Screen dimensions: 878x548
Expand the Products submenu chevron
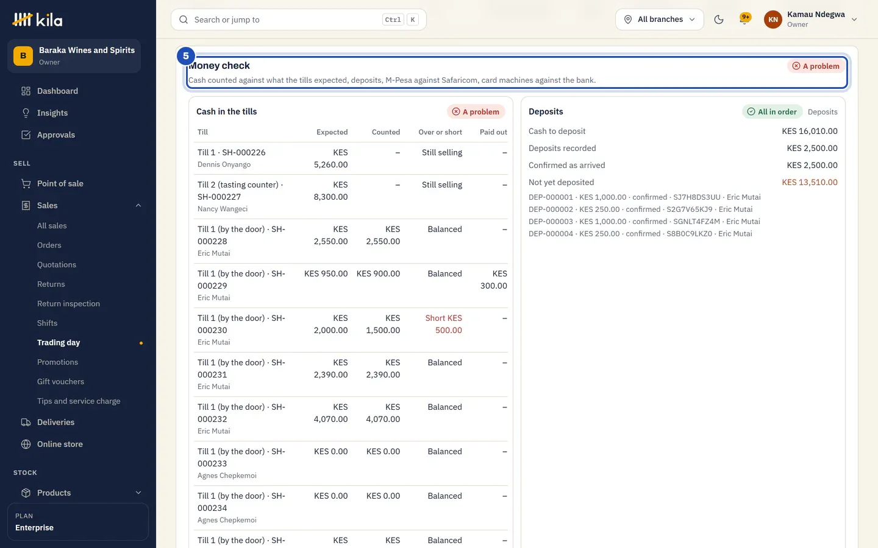pyautogui.click(x=138, y=493)
